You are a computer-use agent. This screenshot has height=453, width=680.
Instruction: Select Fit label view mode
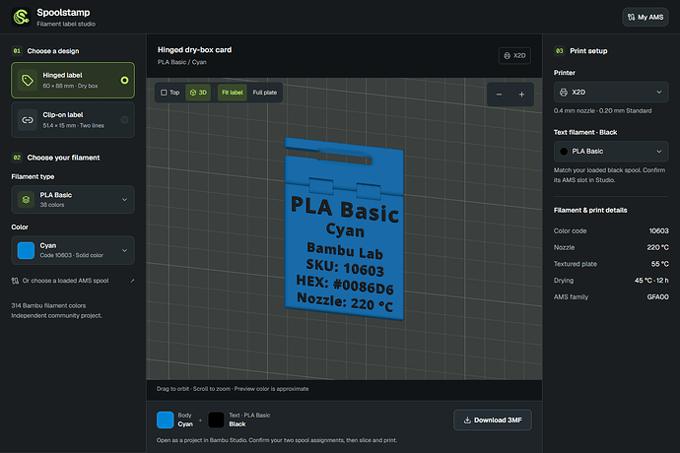click(232, 93)
